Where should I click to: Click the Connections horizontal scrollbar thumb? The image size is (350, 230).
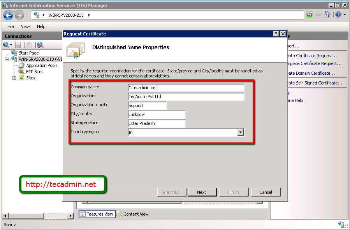click(26, 216)
